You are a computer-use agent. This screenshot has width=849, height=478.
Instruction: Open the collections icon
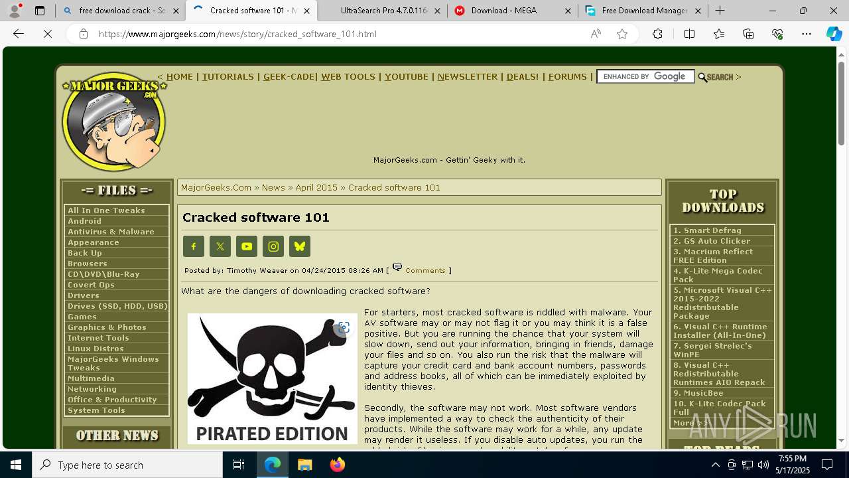748,34
